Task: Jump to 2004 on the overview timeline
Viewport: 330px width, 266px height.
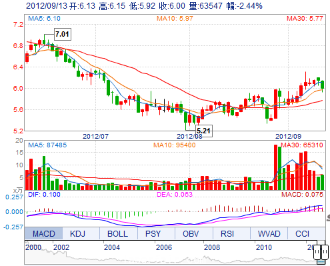Action: coord(112,247)
